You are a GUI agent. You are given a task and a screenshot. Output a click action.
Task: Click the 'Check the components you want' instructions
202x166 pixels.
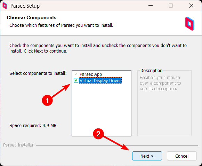point(98,48)
